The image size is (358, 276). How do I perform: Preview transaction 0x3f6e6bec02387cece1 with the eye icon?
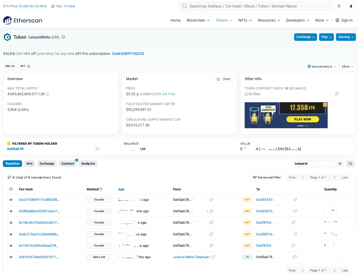11,211
